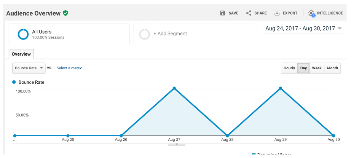Switch chart to Month view
This screenshot has height=158, width=359.
tap(332, 68)
